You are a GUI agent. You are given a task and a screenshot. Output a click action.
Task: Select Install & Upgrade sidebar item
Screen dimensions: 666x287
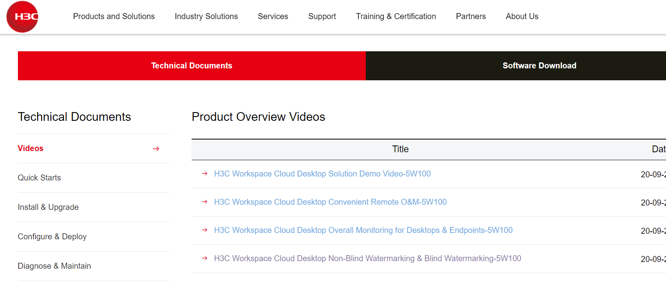pyautogui.click(x=48, y=207)
